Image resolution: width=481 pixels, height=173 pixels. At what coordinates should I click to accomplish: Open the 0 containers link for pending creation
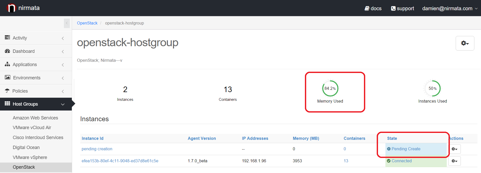tap(345, 149)
